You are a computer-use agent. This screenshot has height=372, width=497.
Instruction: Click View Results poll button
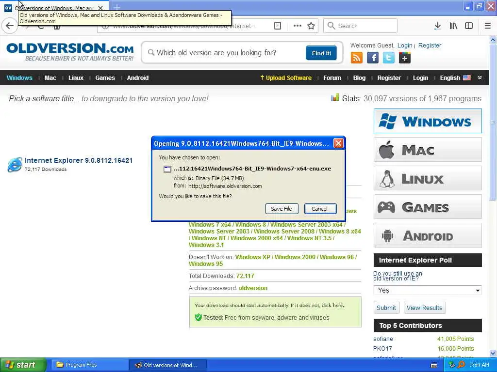tap(424, 308)
